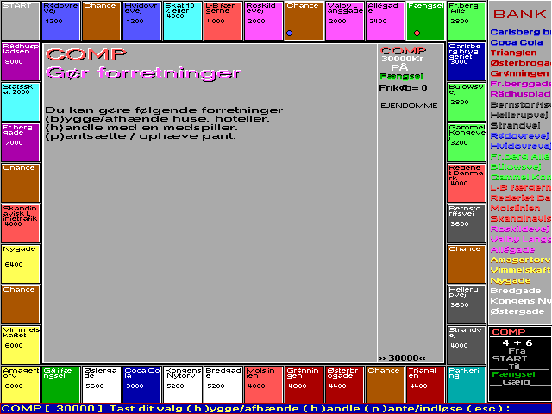Select the Hellerupvej 3600 board square

(467, 304)
